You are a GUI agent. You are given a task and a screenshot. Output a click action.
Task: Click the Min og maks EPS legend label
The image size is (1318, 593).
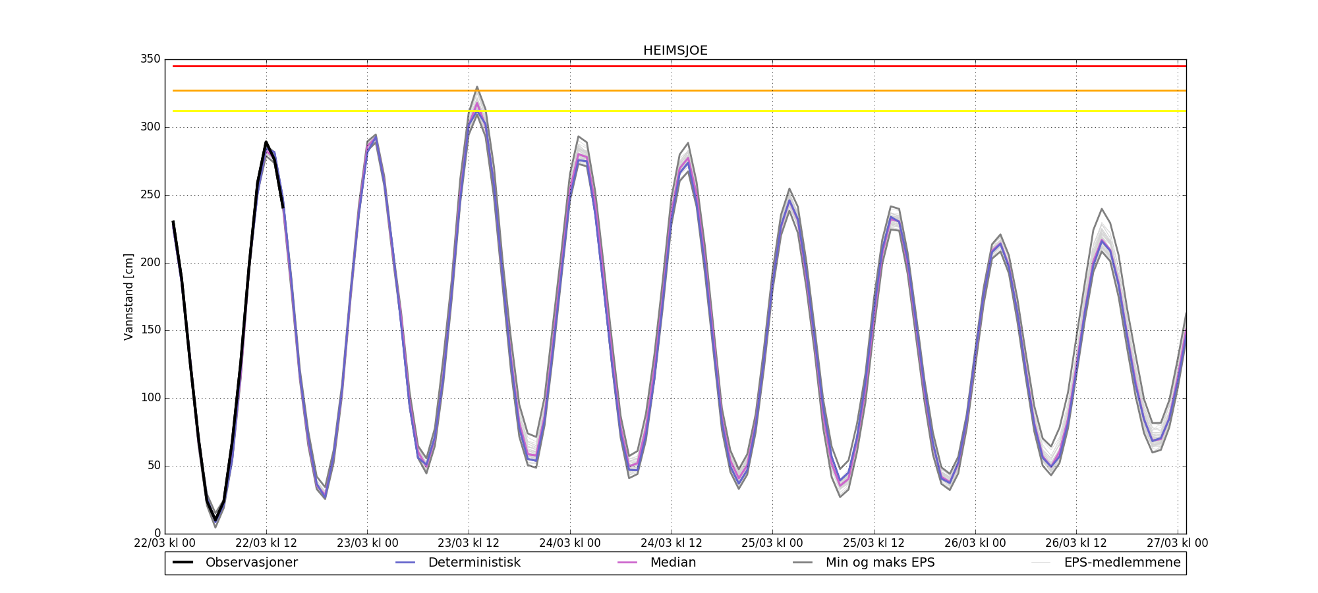point(880,563)
